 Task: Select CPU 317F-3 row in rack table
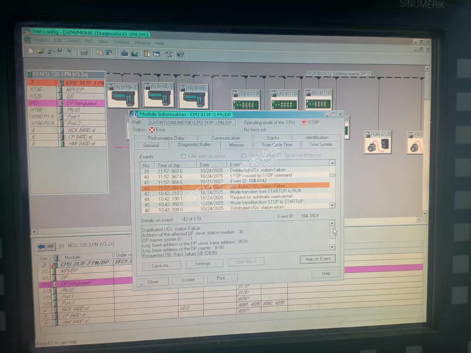pyautogui.click(x=66, y=83)
